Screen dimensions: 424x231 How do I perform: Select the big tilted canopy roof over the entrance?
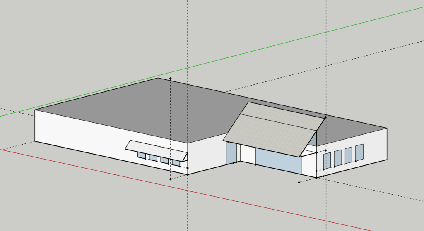click(274, 129)
